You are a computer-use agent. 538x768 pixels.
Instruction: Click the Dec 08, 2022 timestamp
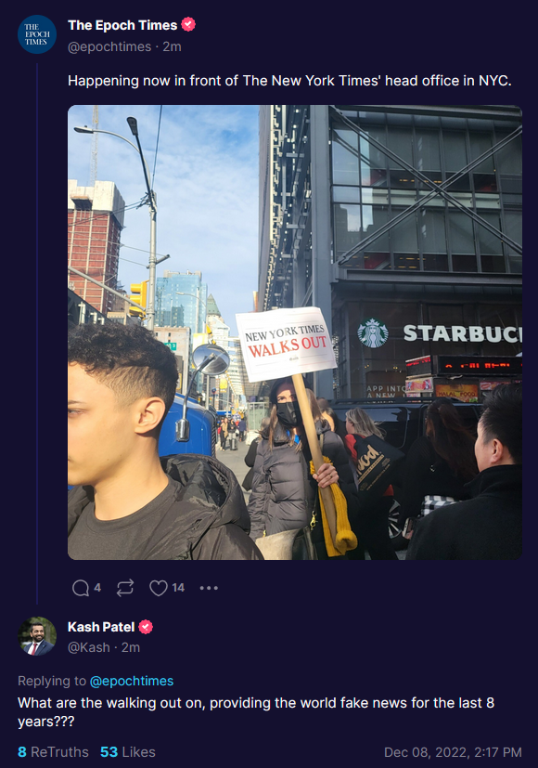453,752
